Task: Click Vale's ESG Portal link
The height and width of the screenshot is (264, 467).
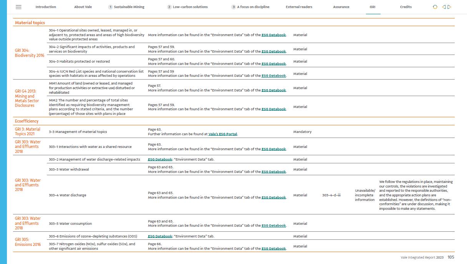Action: tap(223, 134)
